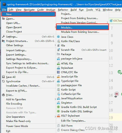The image size is (122, 133).
Task: Click the Settings wrench icon
Action: 3,37
